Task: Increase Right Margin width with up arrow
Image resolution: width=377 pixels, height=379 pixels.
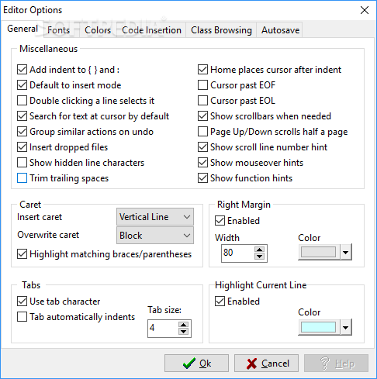Action: (259, 250)
